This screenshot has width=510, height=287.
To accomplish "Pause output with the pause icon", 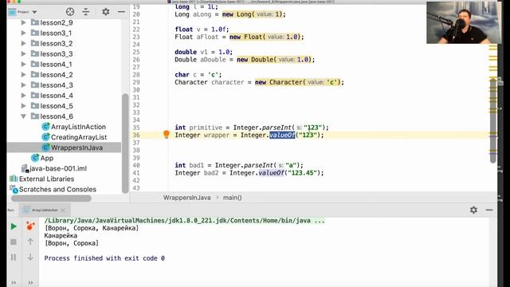I will (14, 258).
